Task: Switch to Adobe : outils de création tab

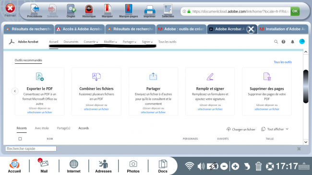Action: click(x=181, y=29)
